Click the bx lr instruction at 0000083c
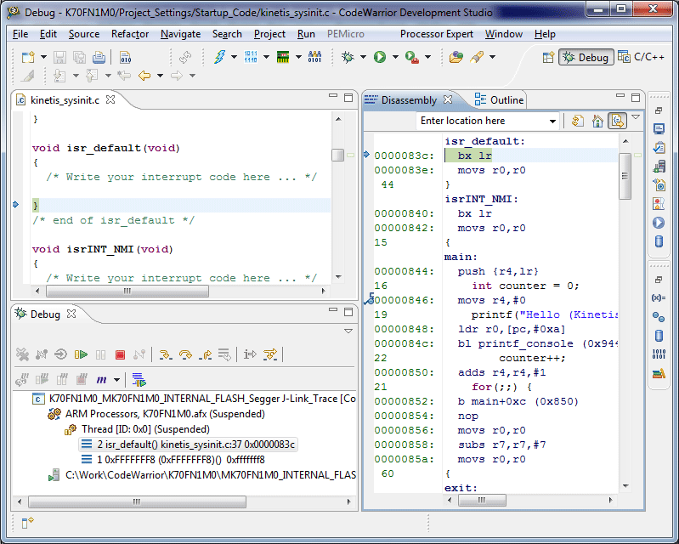The height and width of the screenshot is (544, 679). (x=474, y=156)
